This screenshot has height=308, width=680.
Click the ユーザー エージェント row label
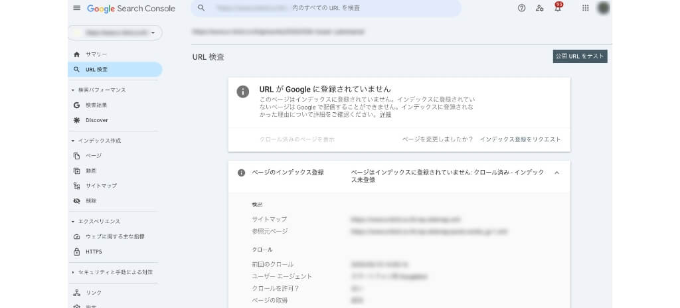point(282,276)
